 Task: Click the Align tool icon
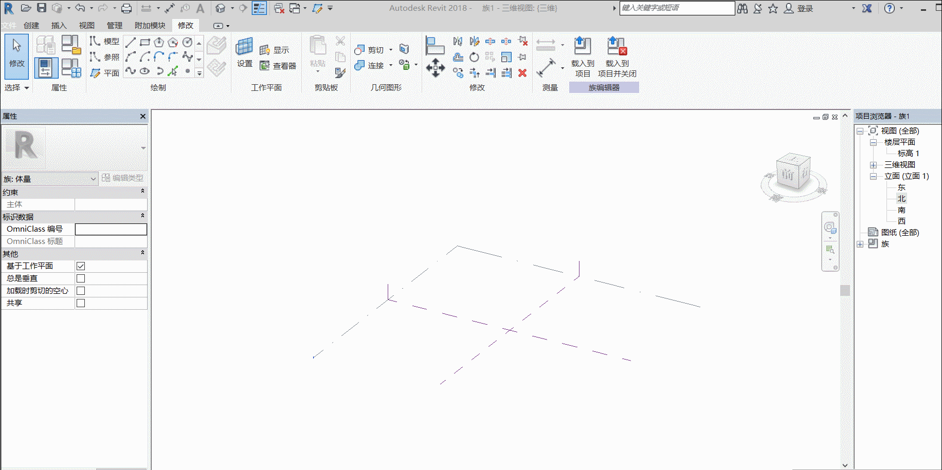pyautogui.click(x=435, y=46)
